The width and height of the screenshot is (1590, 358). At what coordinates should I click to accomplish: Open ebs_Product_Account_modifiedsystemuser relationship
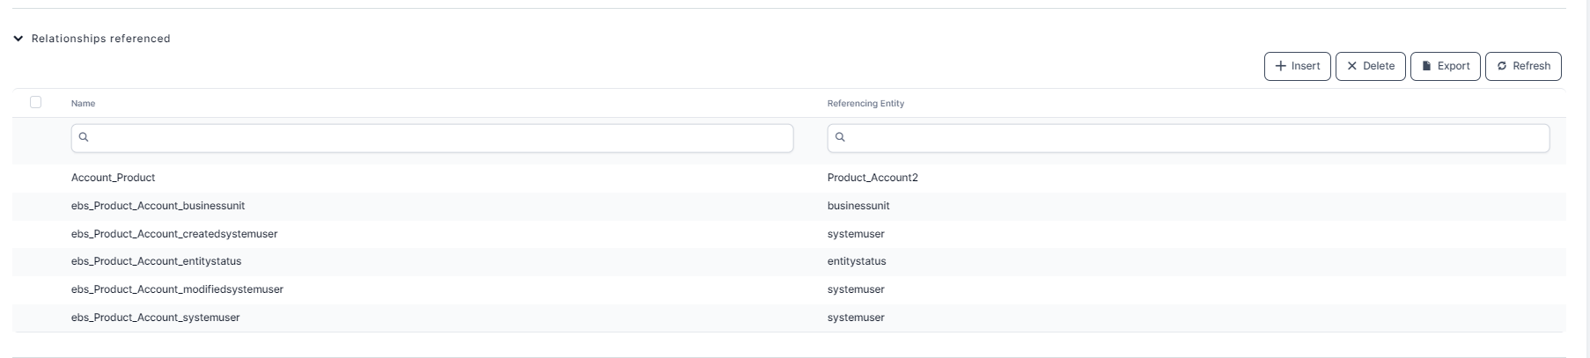177,289
